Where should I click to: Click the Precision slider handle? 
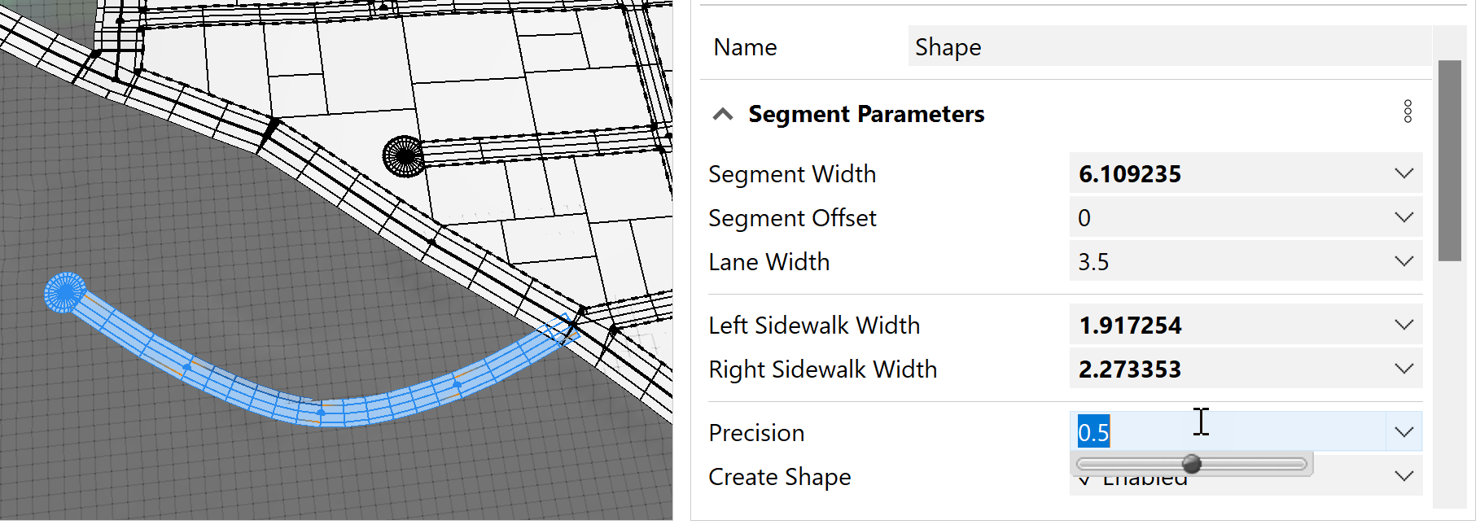tap(1192, 463)
